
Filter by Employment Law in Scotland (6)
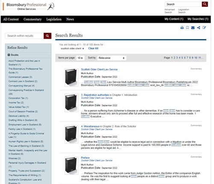25,125
